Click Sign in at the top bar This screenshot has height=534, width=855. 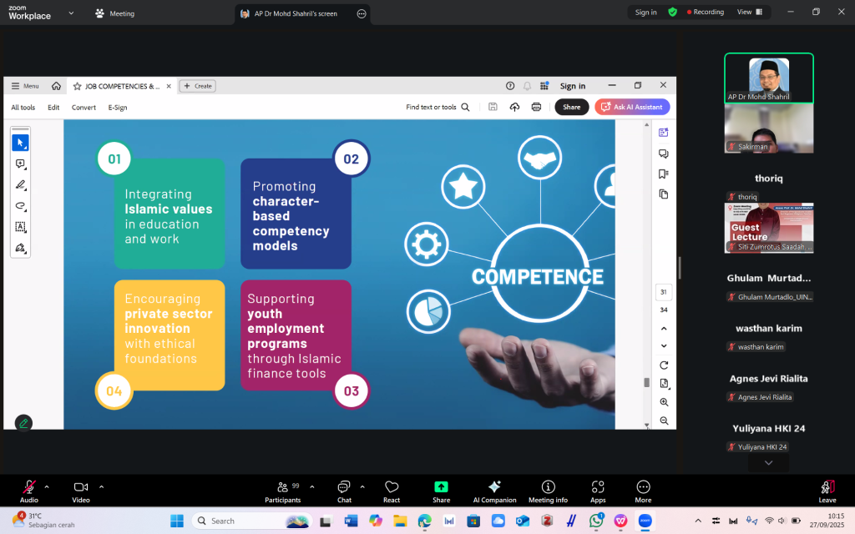pyautogui.click(x=645, y=13)
